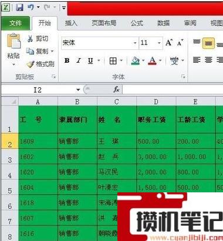Apply cell borders with the borders icon
Image resolution: width=223 pixels, height=241 pixels.
[113, 61]
